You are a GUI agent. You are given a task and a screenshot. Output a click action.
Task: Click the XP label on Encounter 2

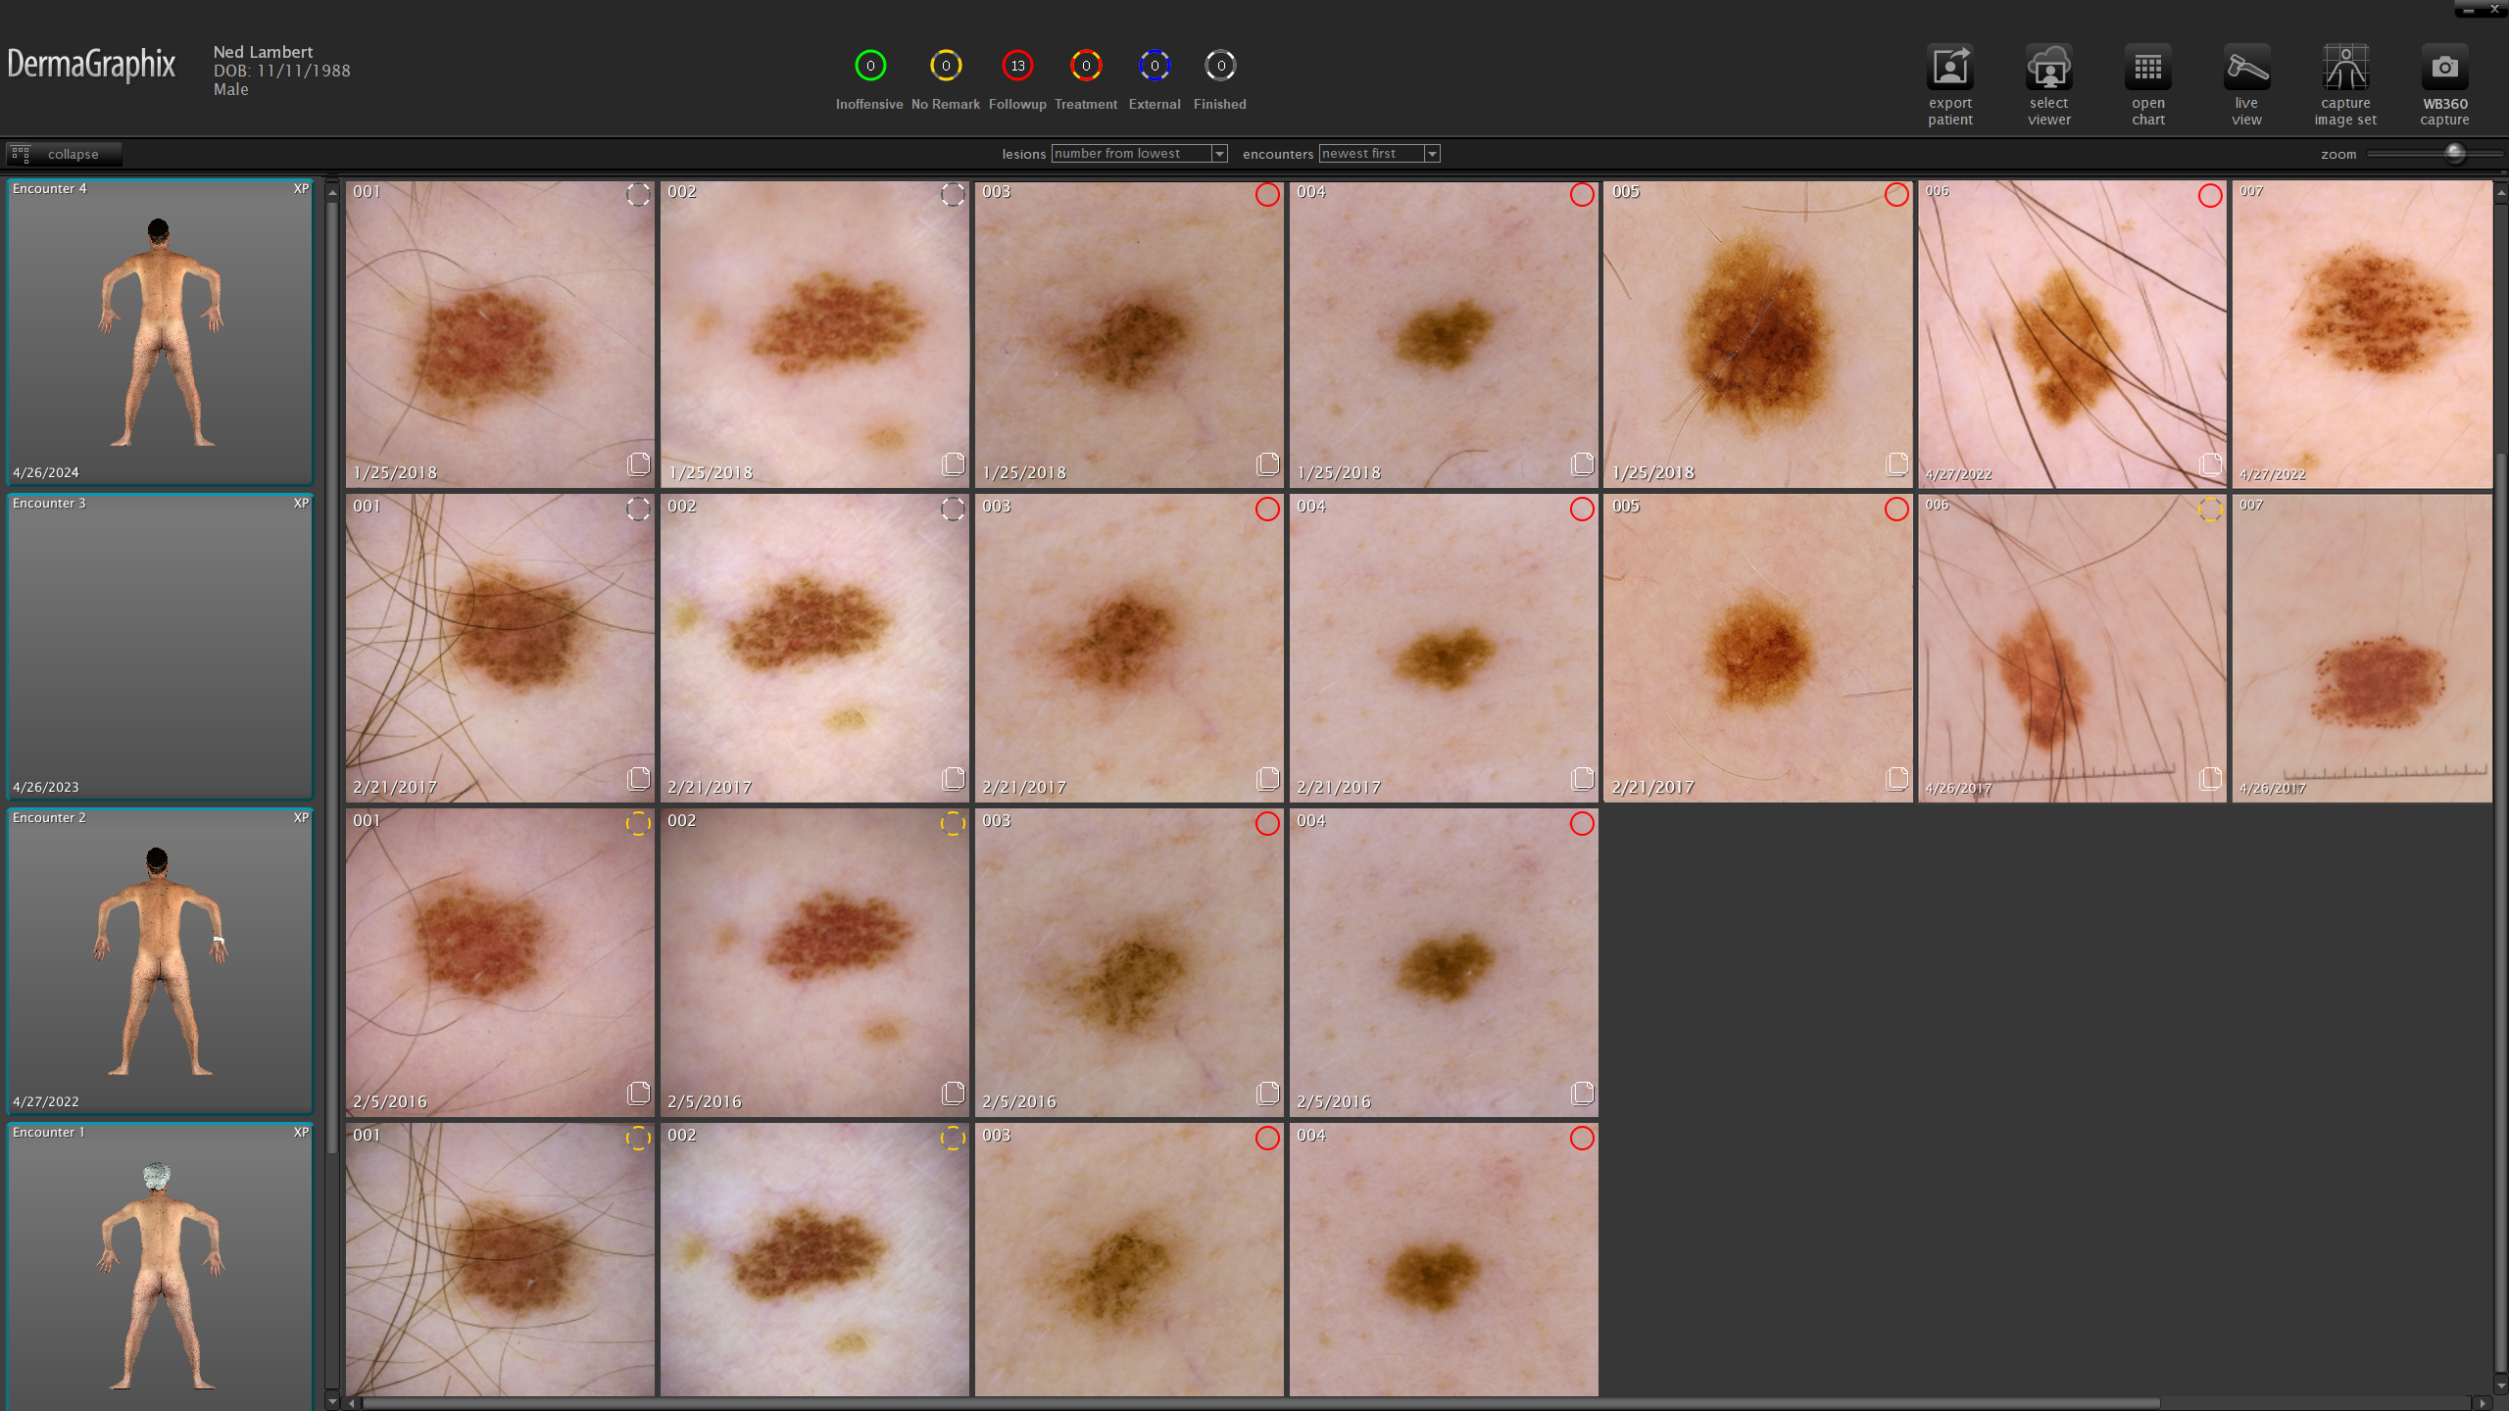[301, 817]
